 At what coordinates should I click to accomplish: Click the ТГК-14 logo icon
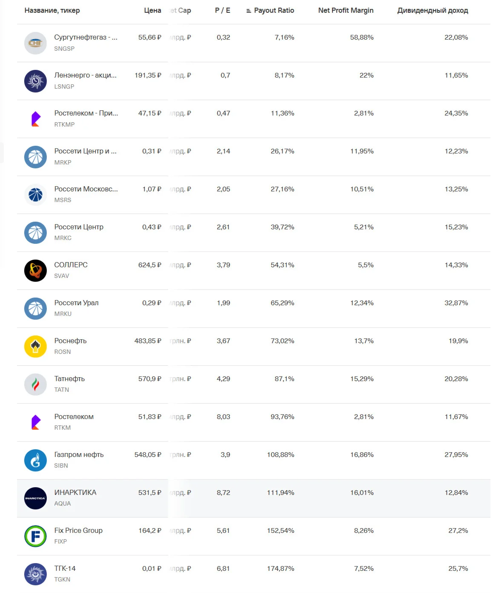[35, 574]
